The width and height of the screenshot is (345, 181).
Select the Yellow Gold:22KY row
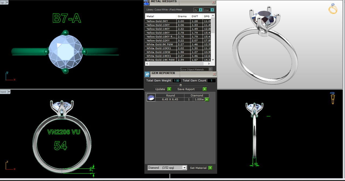(x=178, y=40)
